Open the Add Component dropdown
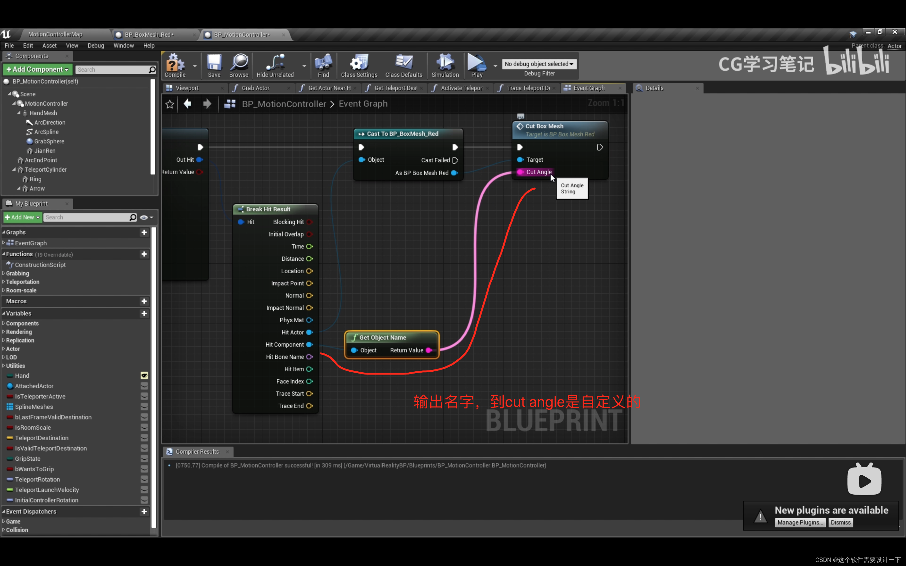 [x=37, y=69]
